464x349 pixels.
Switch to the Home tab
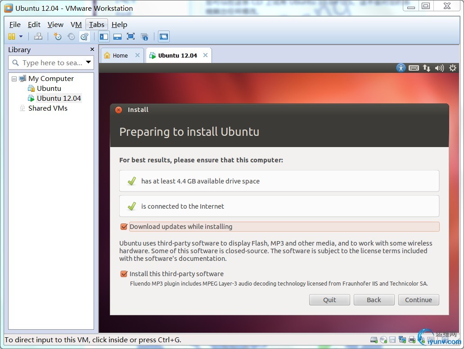tap(120, 56)
